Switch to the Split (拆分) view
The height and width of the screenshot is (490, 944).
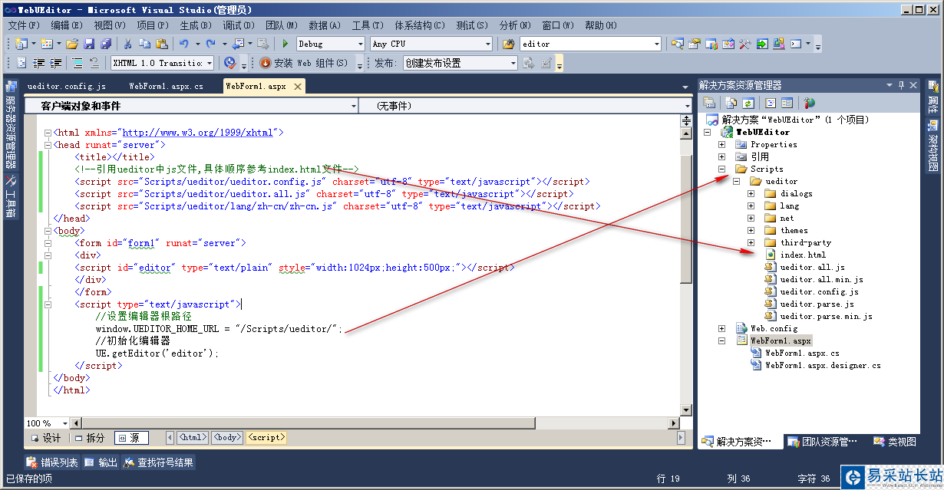click(x=89, y=438)
